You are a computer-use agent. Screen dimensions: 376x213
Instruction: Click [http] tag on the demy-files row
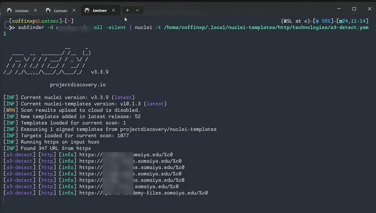point(47,193)
